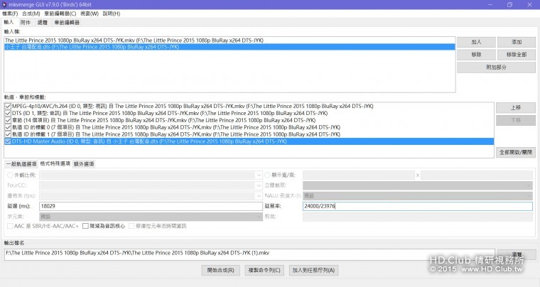
Task: Click the browse button beside output filename
Action: [x=517, y=254]
